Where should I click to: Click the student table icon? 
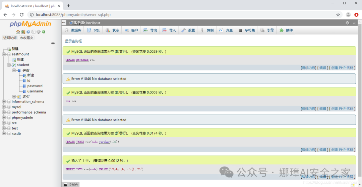tap(14, 65)
